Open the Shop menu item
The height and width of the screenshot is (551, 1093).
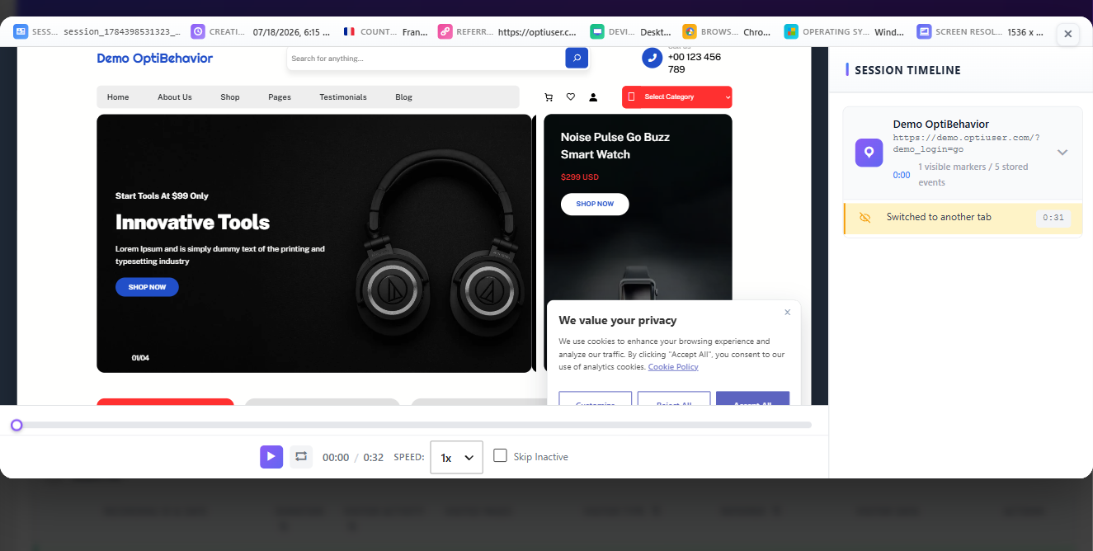tap(230, 97)
